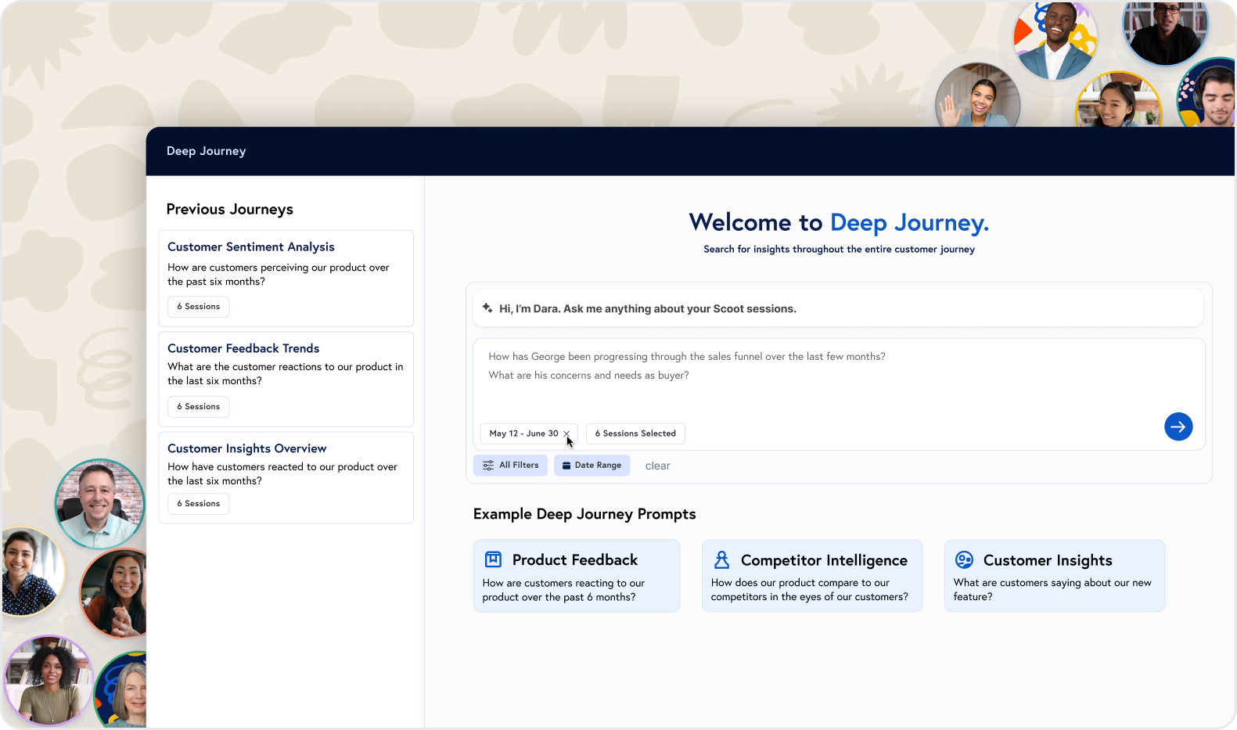Click 'Search for insights throughout the entire customer journey'

(839, 250)
